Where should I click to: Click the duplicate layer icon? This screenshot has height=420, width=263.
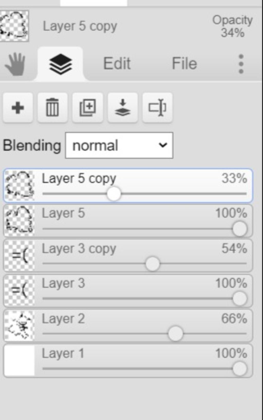pos(88,108)
